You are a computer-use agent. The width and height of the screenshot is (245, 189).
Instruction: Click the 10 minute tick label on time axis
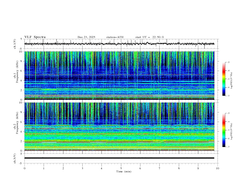[217, 168]
